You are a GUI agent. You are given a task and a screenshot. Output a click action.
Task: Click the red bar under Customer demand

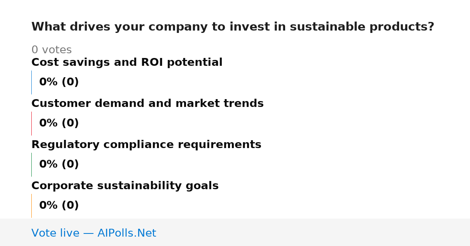pyautogui.click(x=31, y=123)
